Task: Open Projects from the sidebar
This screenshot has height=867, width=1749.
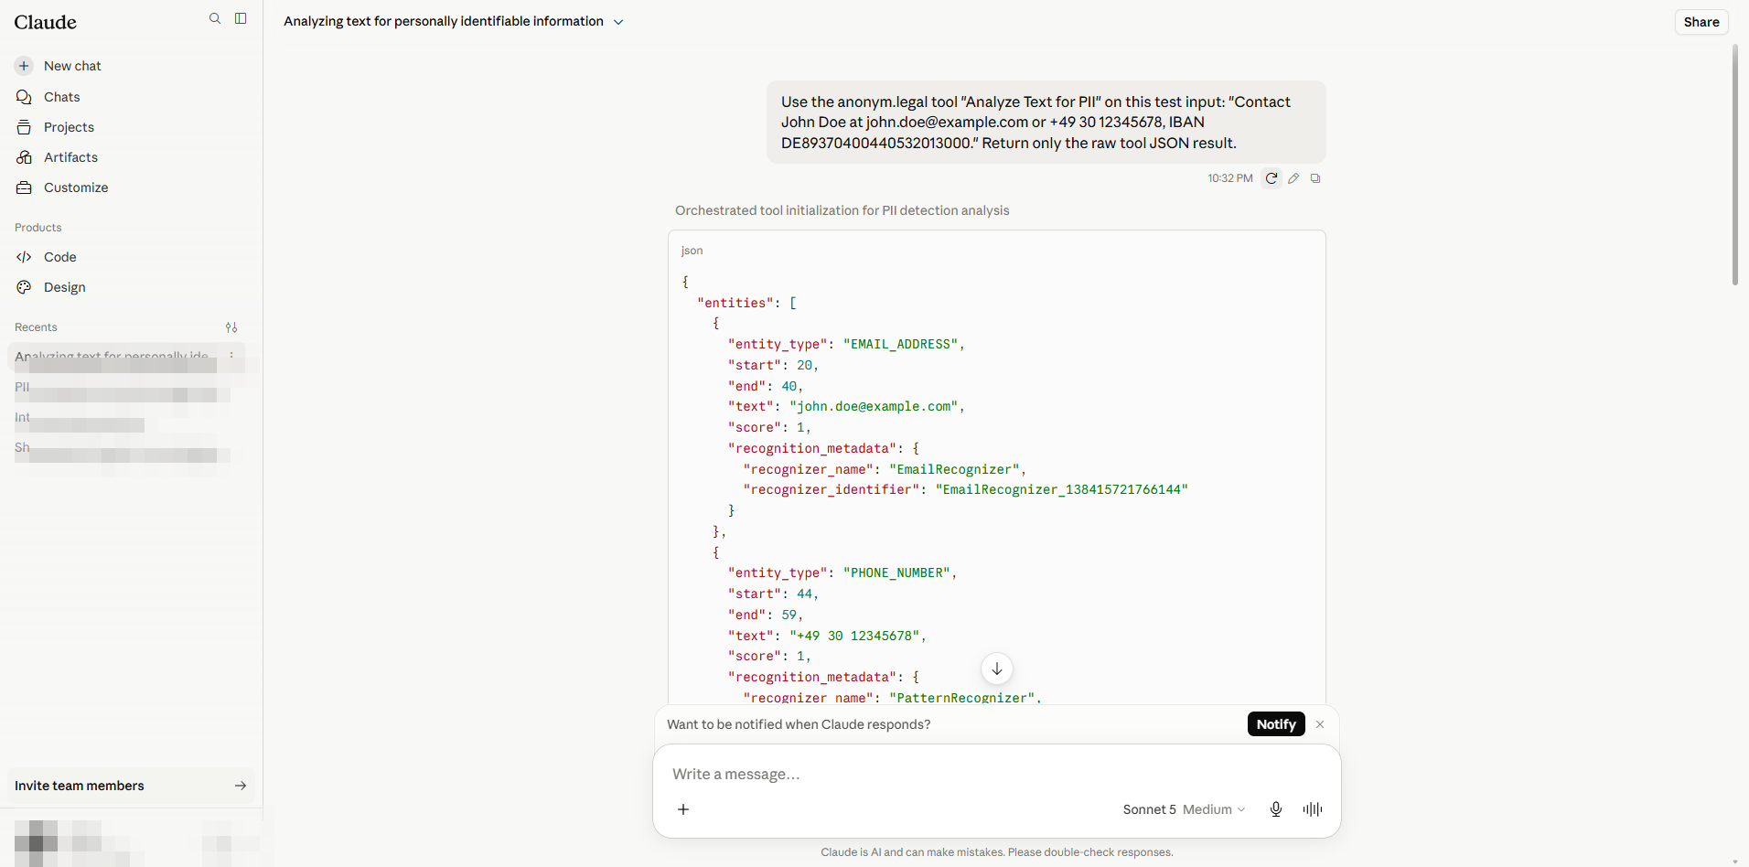Action: coord(131,127)
